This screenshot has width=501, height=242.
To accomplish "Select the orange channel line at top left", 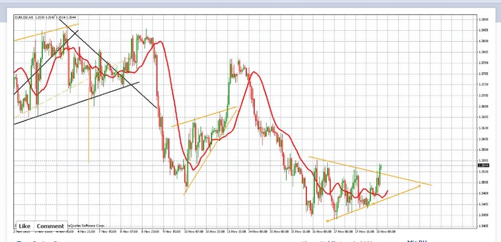I will click(47, 31).
